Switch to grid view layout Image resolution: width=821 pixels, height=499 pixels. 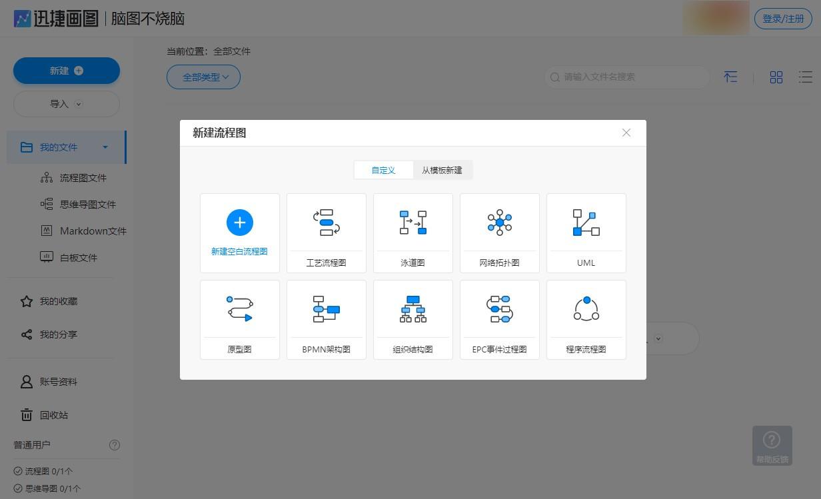pyautogui.click(x=776, y=77)
